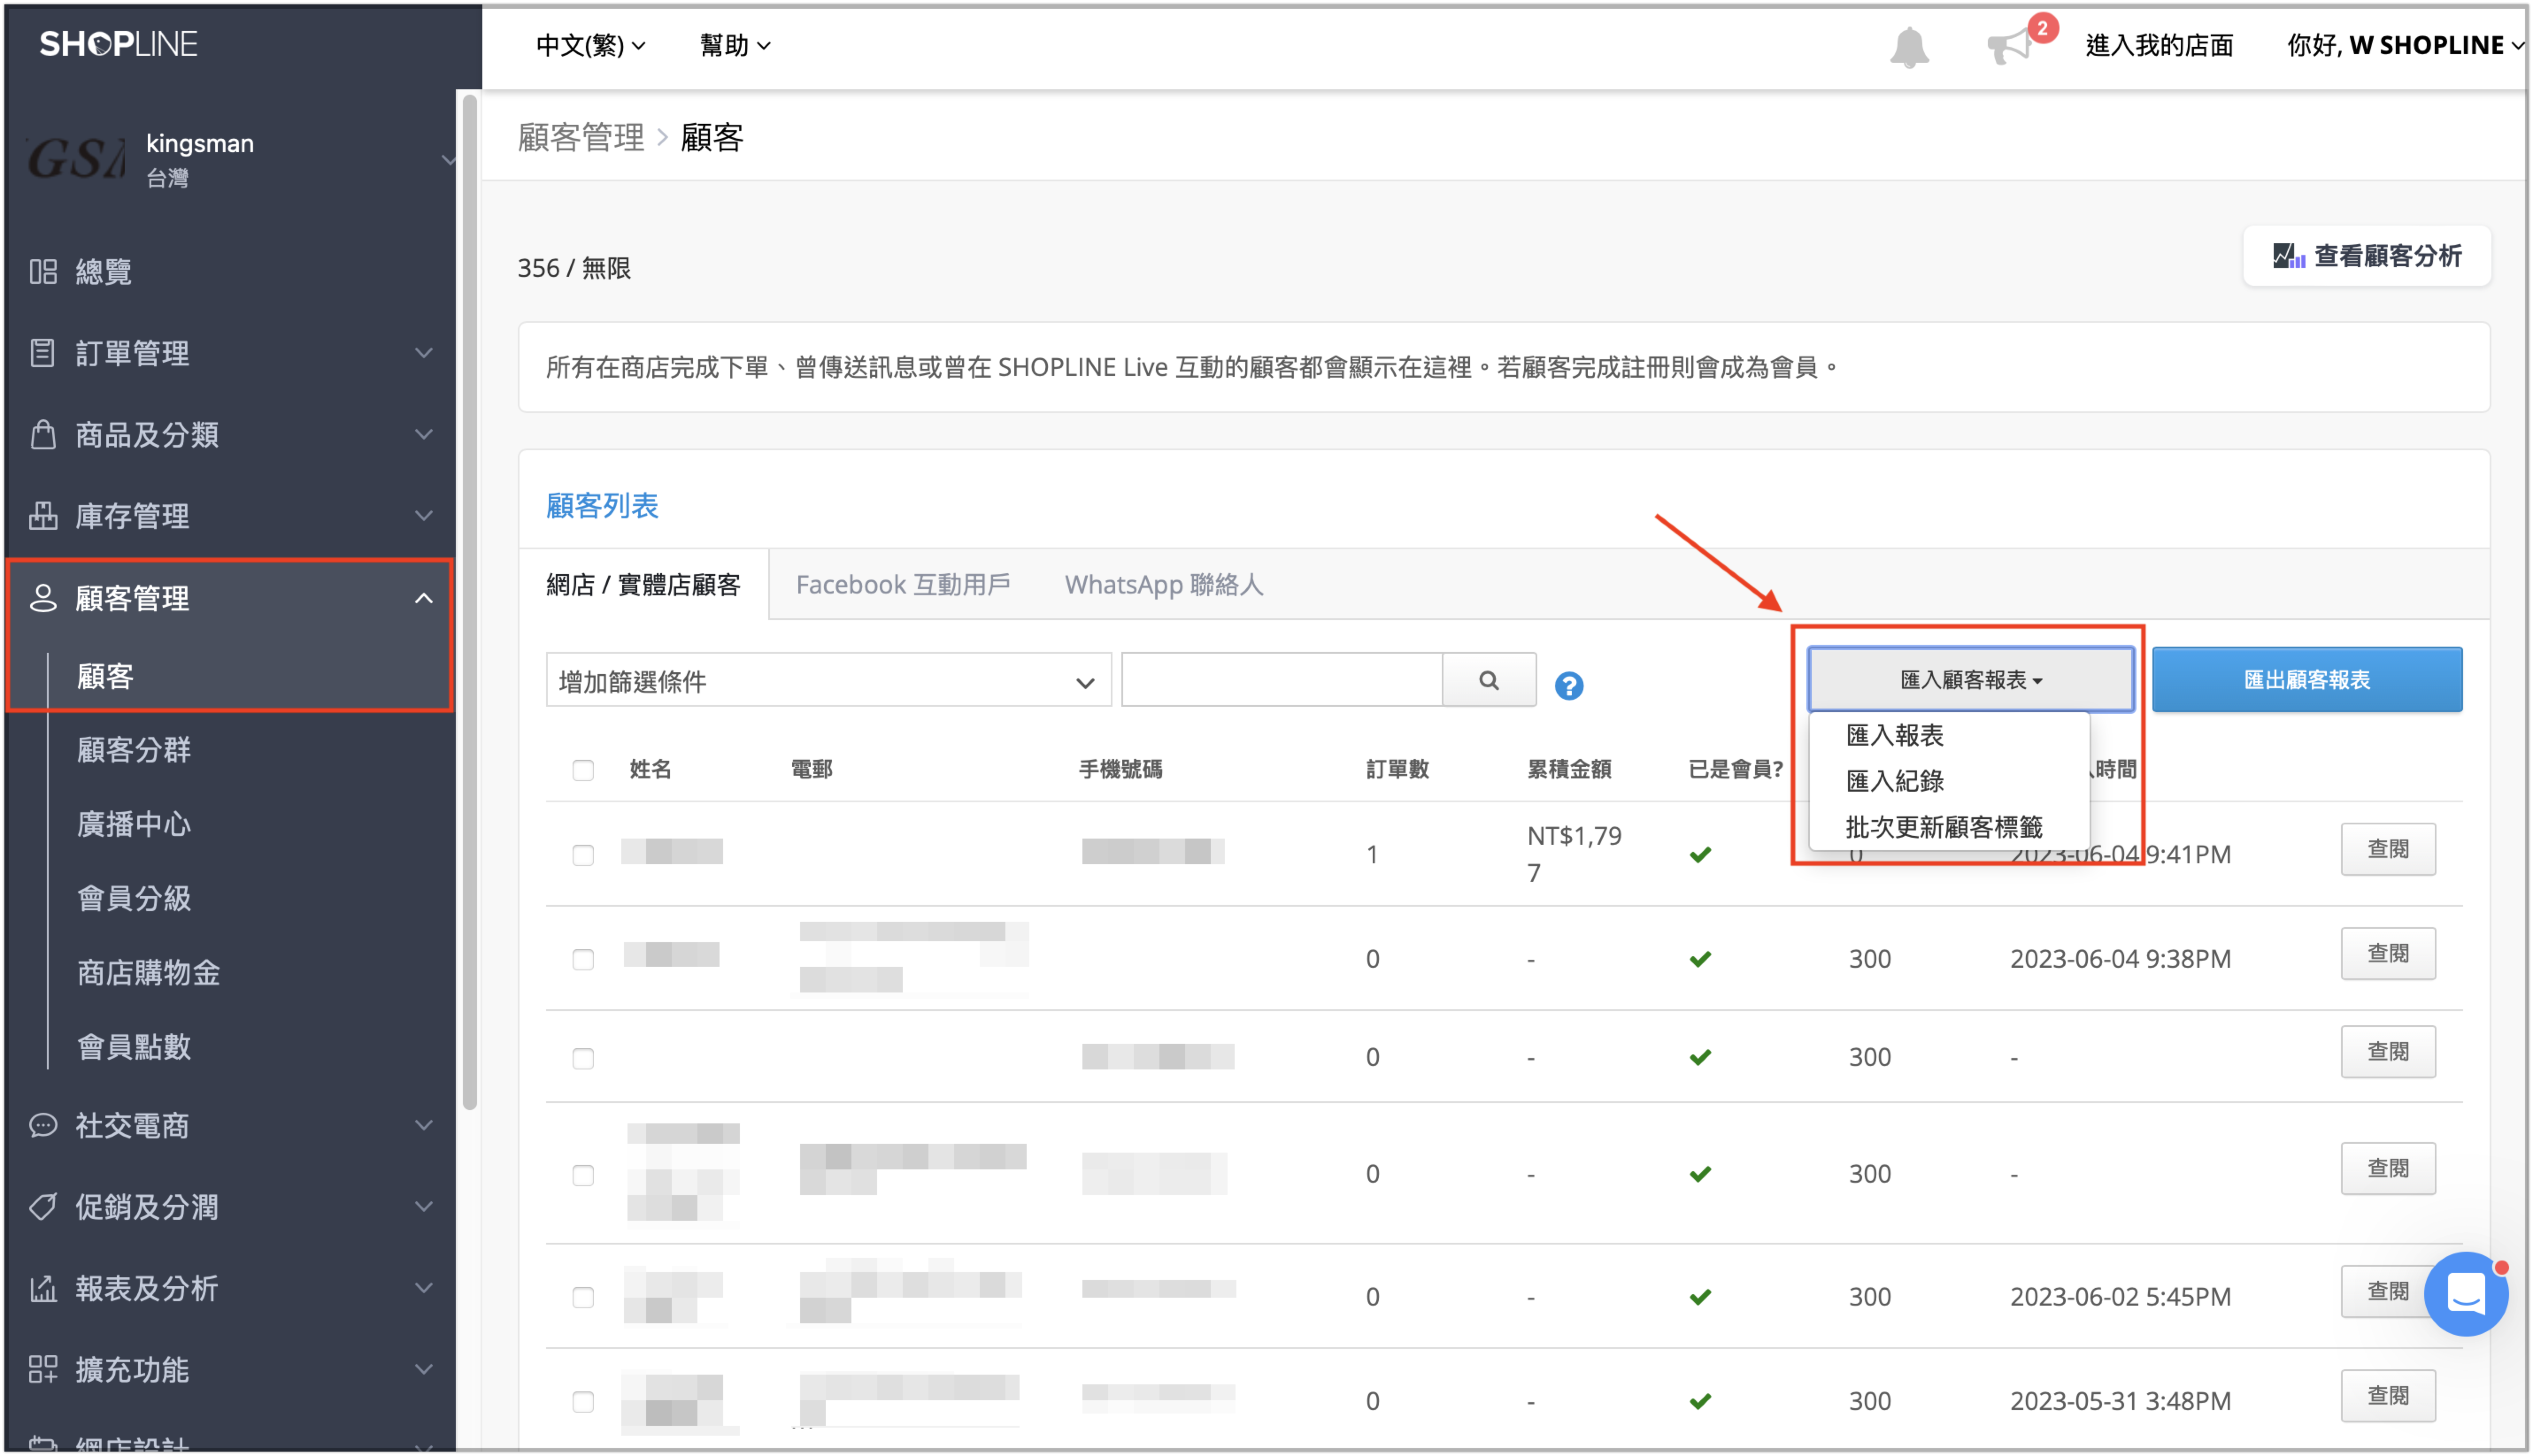Tick the checkbox of the fourth customer row
2533x1456 pixels.
[x=583, y=1175]
